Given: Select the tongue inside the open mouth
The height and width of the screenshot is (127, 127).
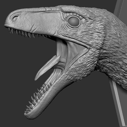Looking at the screenshot, I should 48,67.
